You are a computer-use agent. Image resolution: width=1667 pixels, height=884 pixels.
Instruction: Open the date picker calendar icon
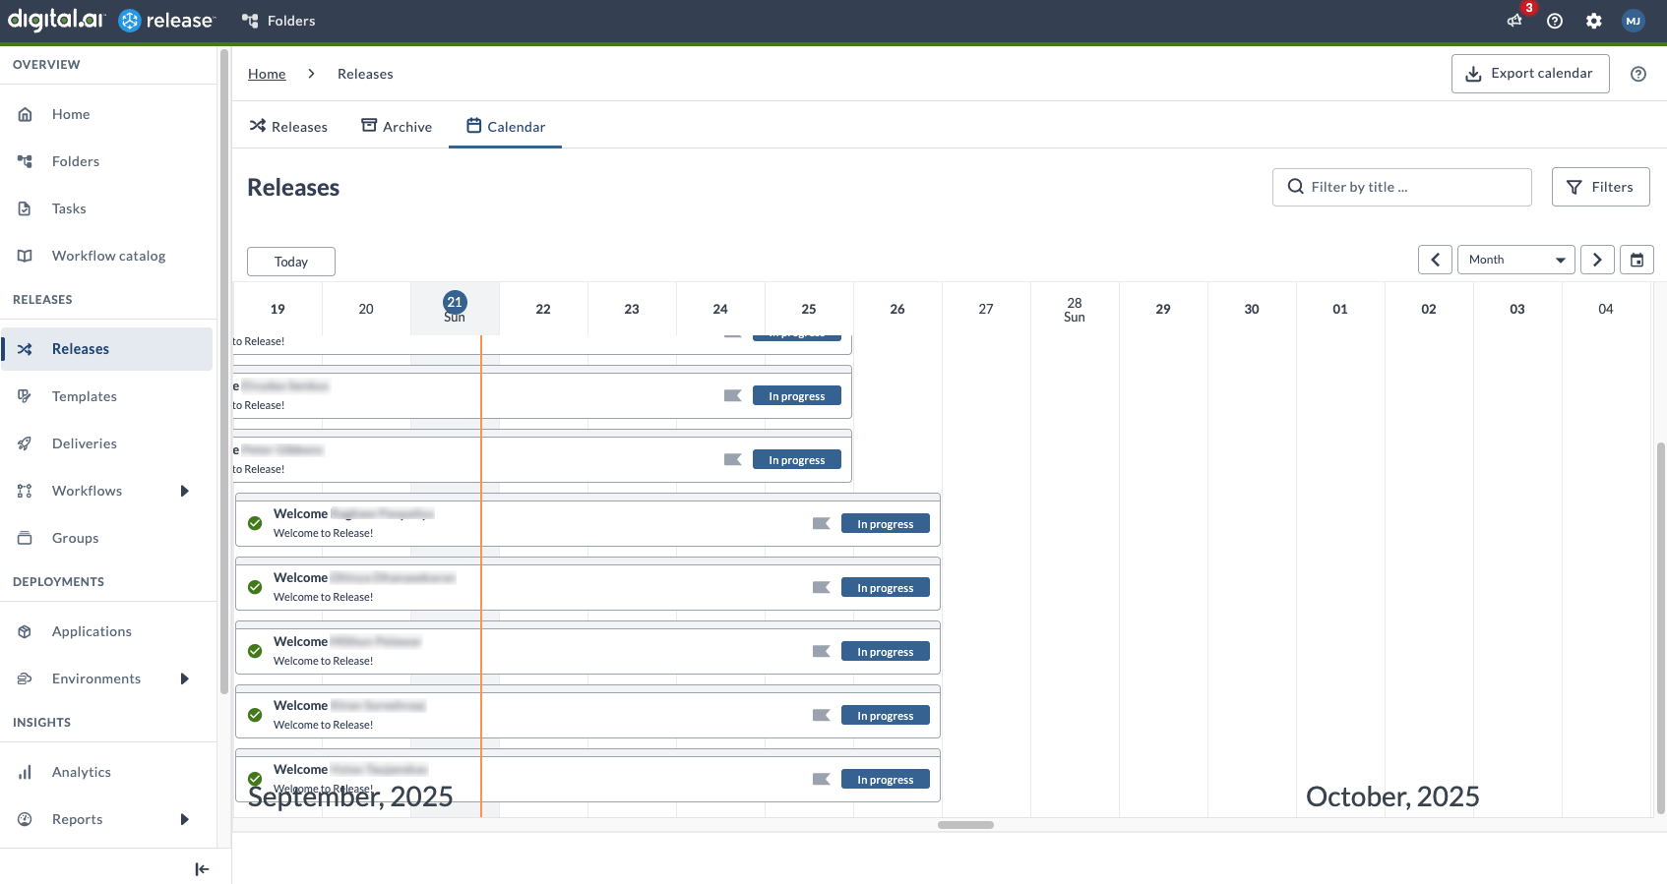click(1636, 260)
